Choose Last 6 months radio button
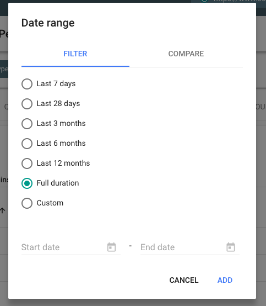 point(27,144)
